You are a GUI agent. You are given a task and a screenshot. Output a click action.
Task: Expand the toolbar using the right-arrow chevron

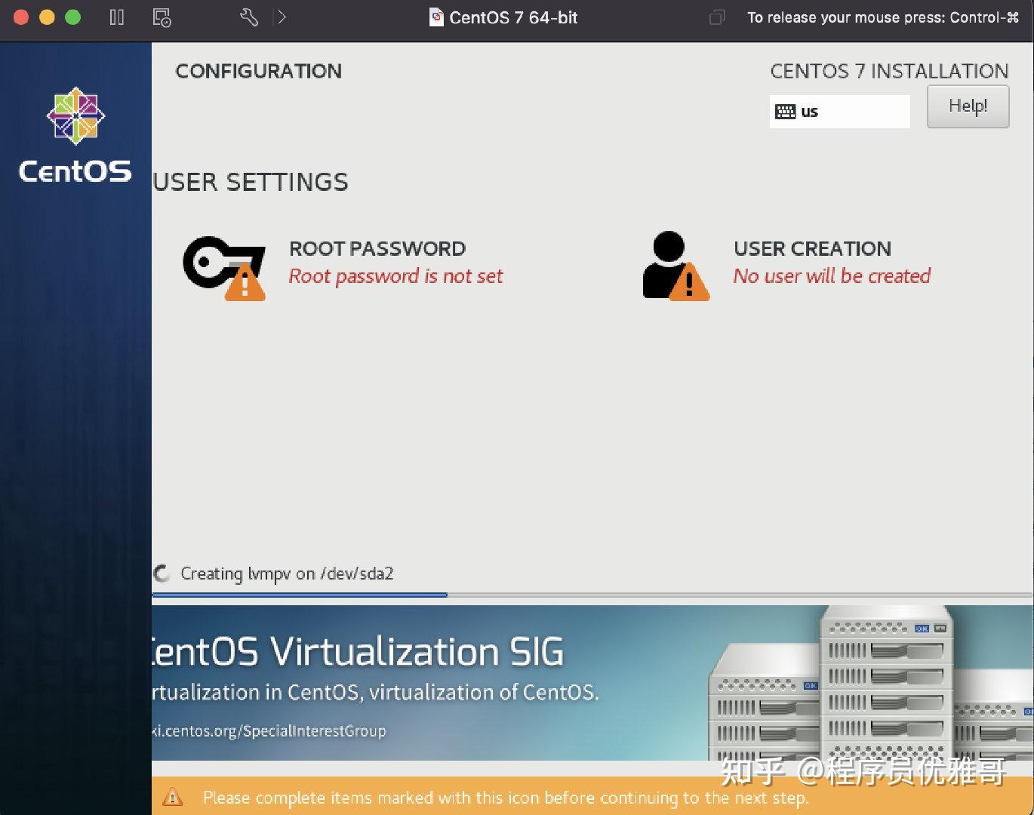coord(281,17)
